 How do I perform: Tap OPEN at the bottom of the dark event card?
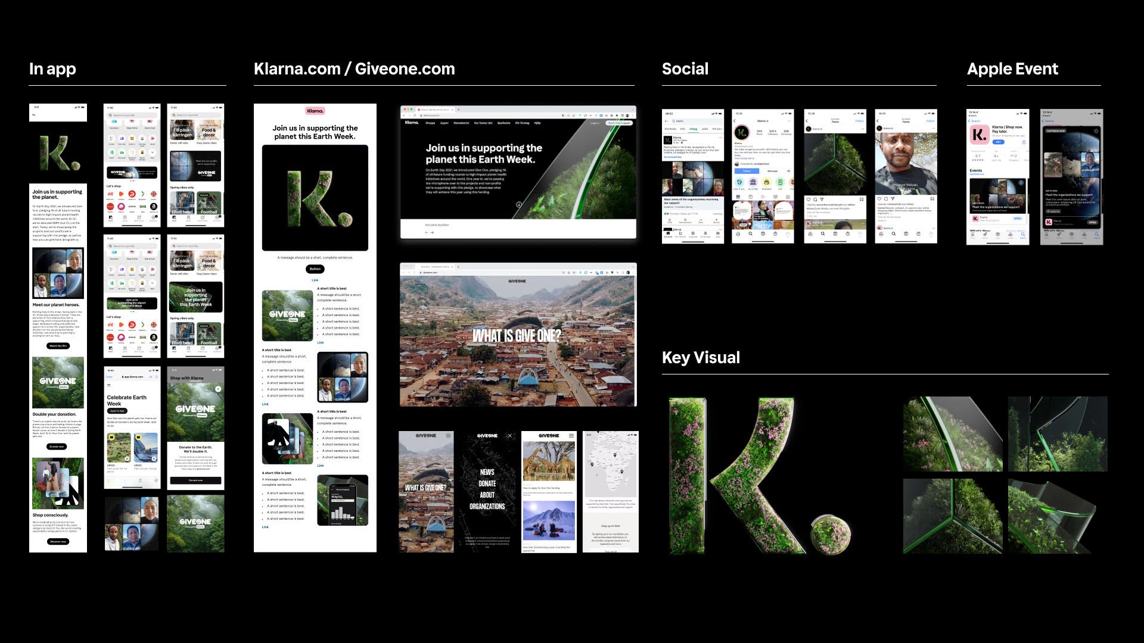pyautogui.click(x=1092, y=222)
